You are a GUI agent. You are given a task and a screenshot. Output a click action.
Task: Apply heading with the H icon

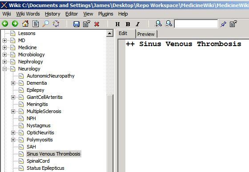click(x=117, y=24)
